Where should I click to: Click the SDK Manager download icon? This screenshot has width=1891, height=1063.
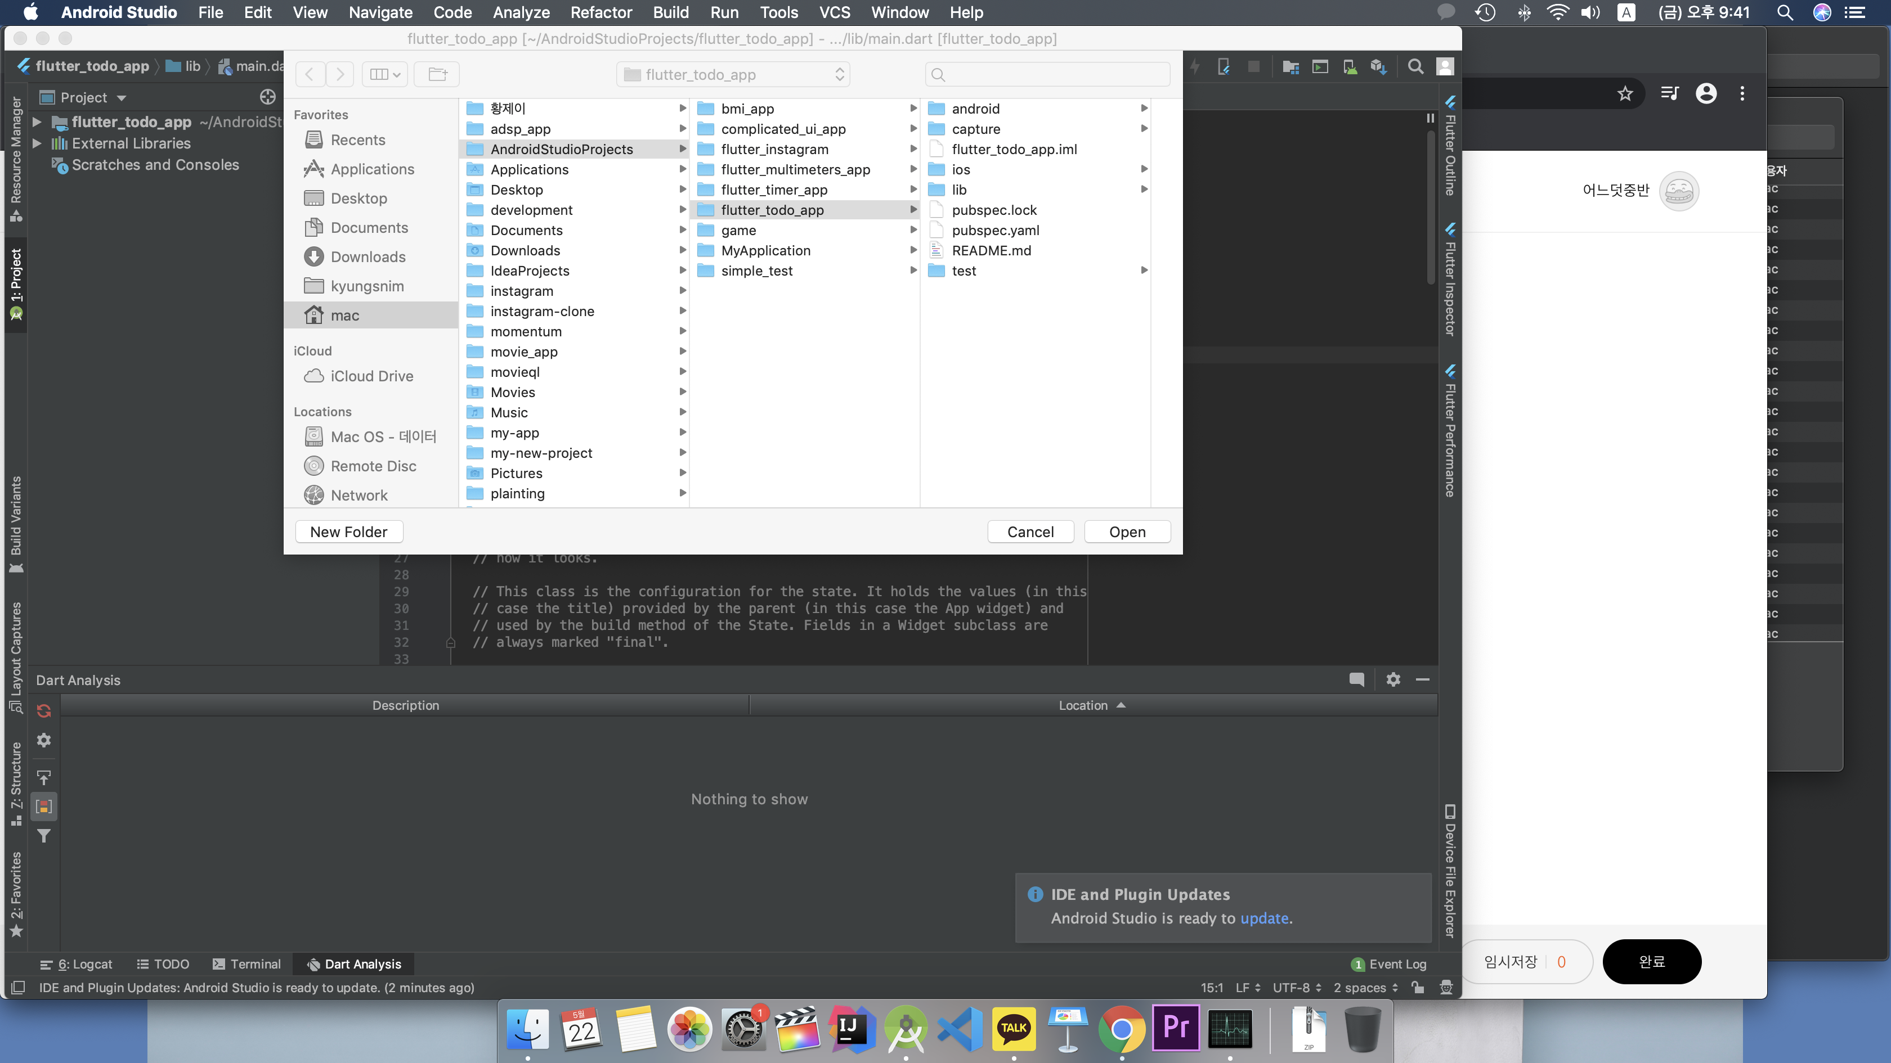point(1378,67)
